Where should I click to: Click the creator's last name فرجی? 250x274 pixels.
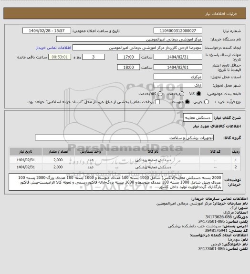(x=216, y=244)
